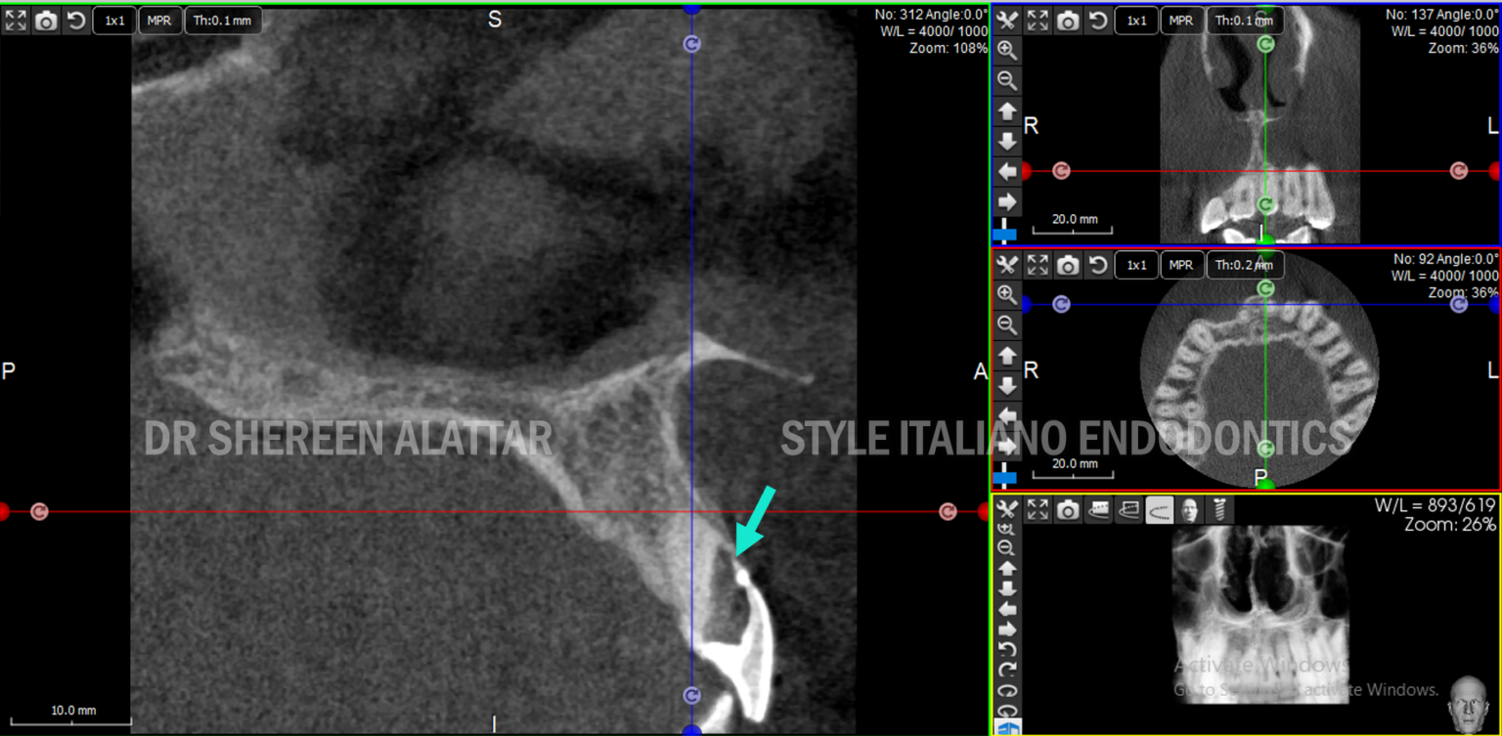Undo with counterclockwise arrow in panoramic panel

coord(1007,649)
